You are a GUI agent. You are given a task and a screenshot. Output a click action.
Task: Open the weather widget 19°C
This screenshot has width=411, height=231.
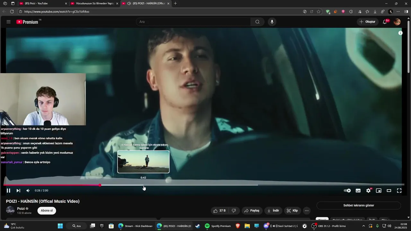pyautogui.click(x=13, y=226)
